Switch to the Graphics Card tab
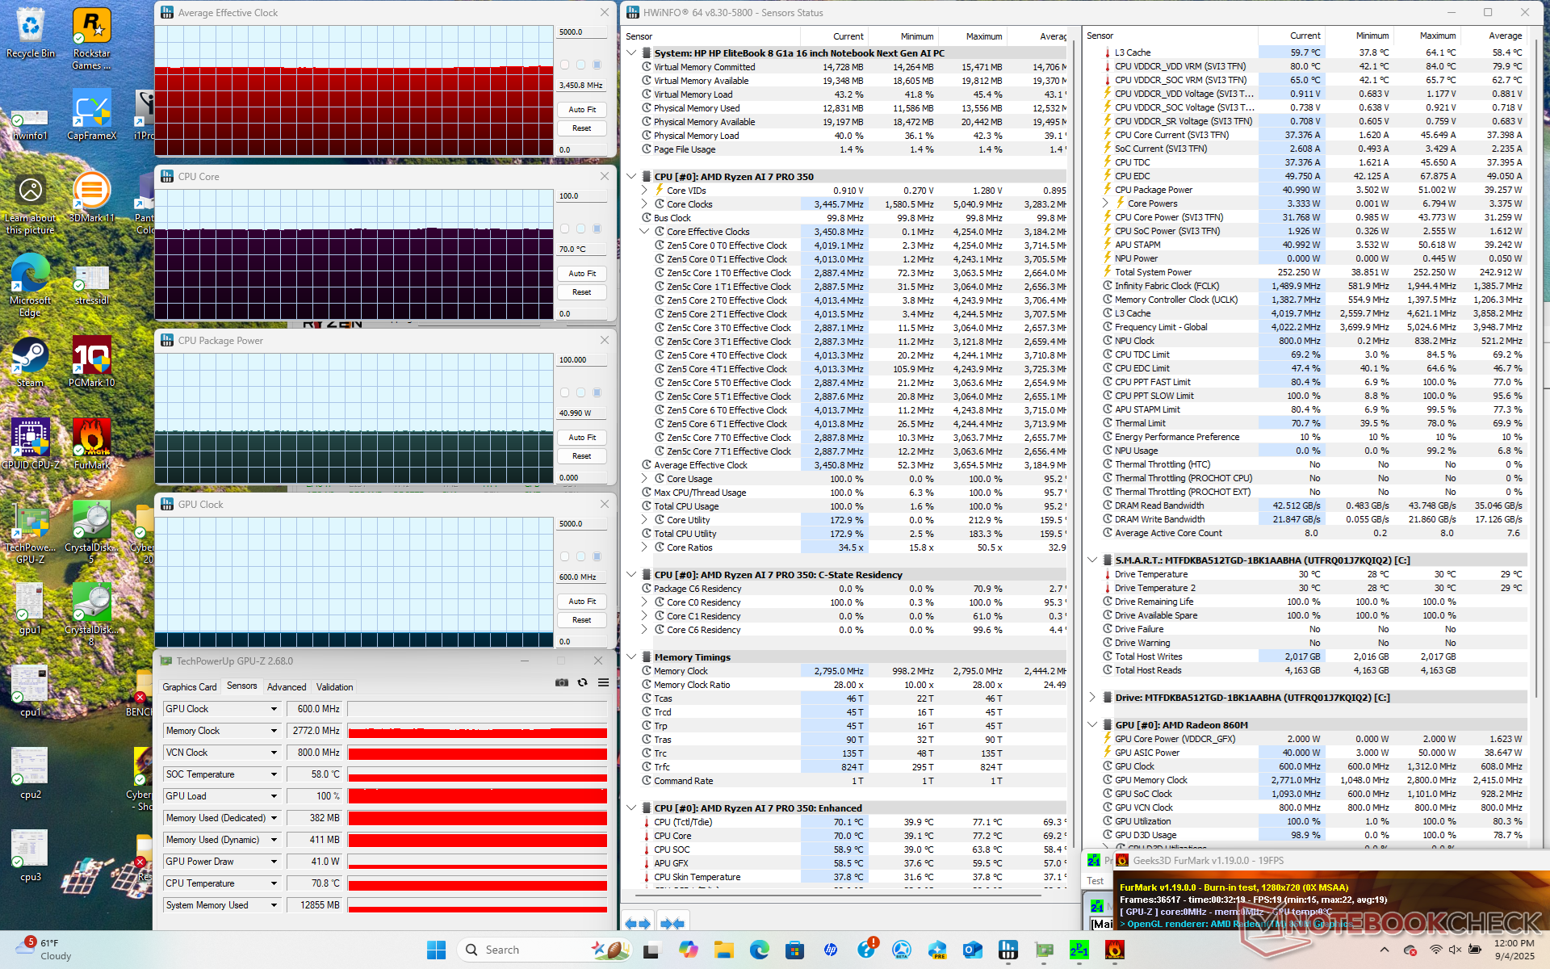 (189, 687)
